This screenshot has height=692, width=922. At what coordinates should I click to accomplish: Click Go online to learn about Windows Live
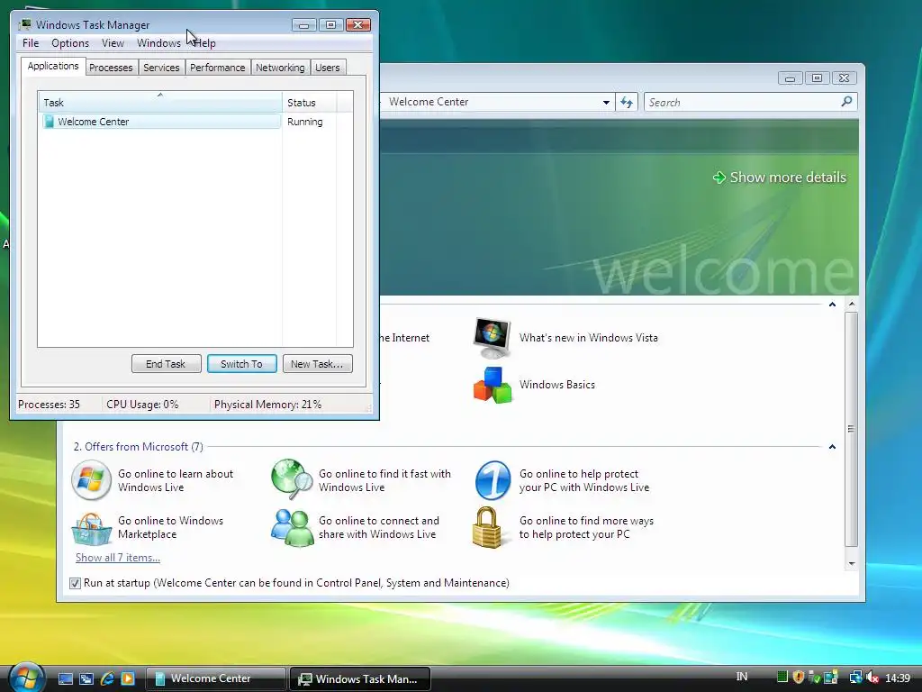click(176, 481)
